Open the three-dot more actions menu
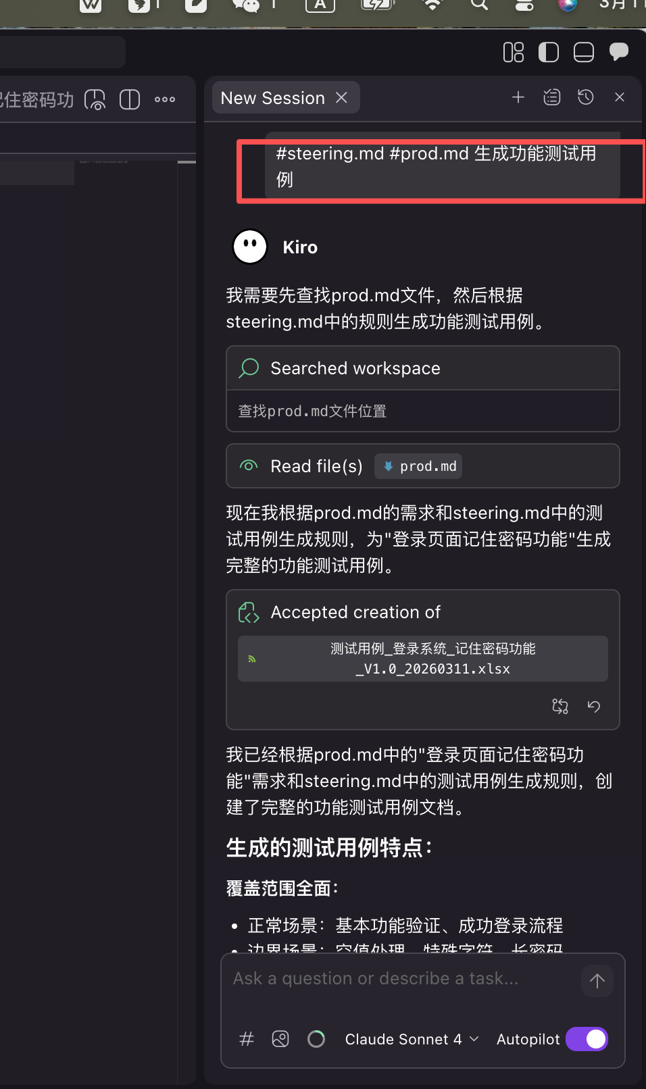The width and height of the screenshot is (646, 1089). [x=164, y=99]
